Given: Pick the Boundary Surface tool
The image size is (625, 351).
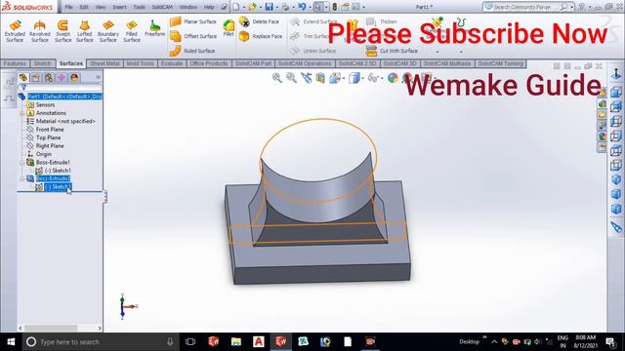Looking at the screenshot, I should [108, 31].
